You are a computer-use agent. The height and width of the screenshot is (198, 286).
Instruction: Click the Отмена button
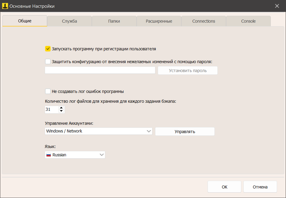coord(260,187)
